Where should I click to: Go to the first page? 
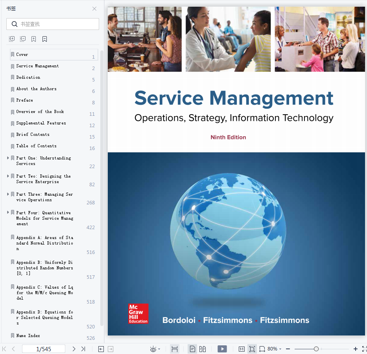[4, 349]
